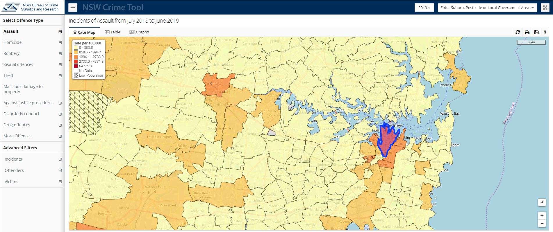Click the refresh map icon
This screenshot has height=232, width=553.
click(x=518, y=32)
